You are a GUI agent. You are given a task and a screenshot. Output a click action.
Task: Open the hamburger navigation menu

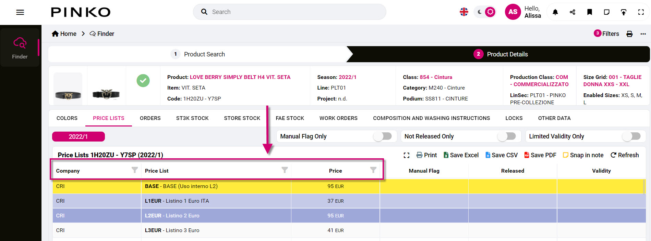20,12
